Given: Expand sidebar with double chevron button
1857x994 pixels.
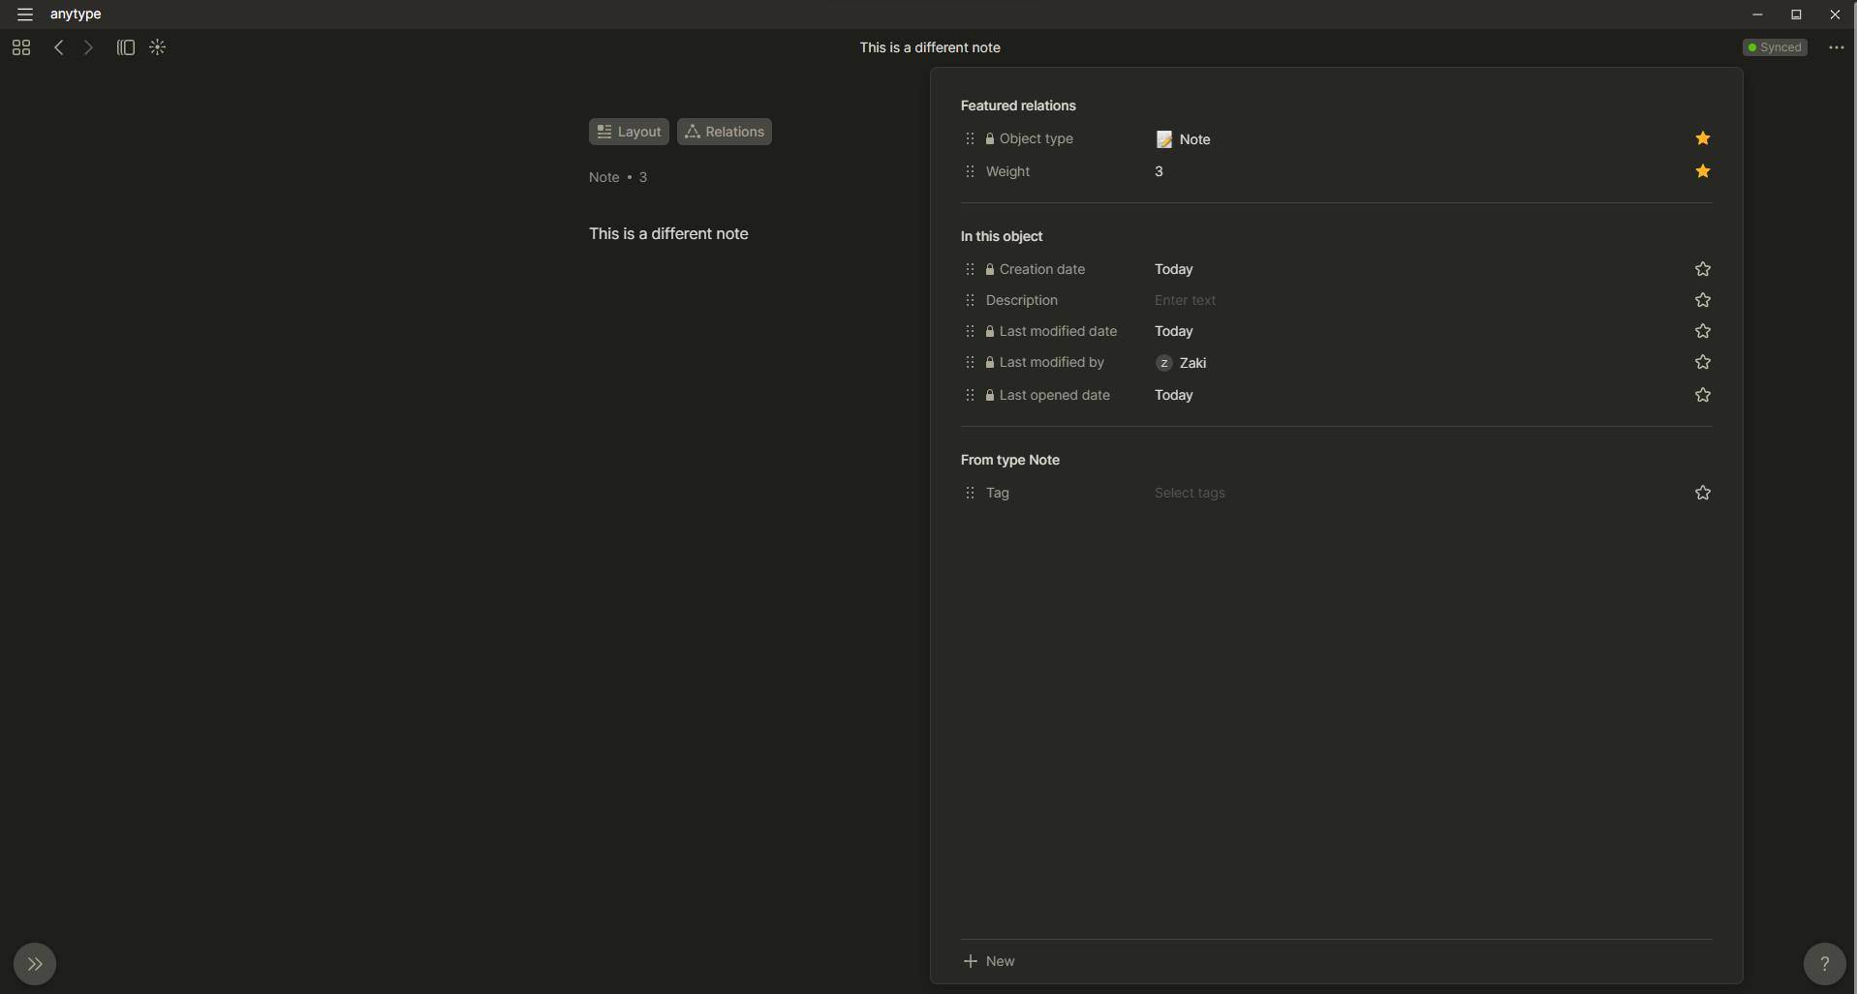Looking at the screenshot, I should pyautogui.click(x=35, y=963).
